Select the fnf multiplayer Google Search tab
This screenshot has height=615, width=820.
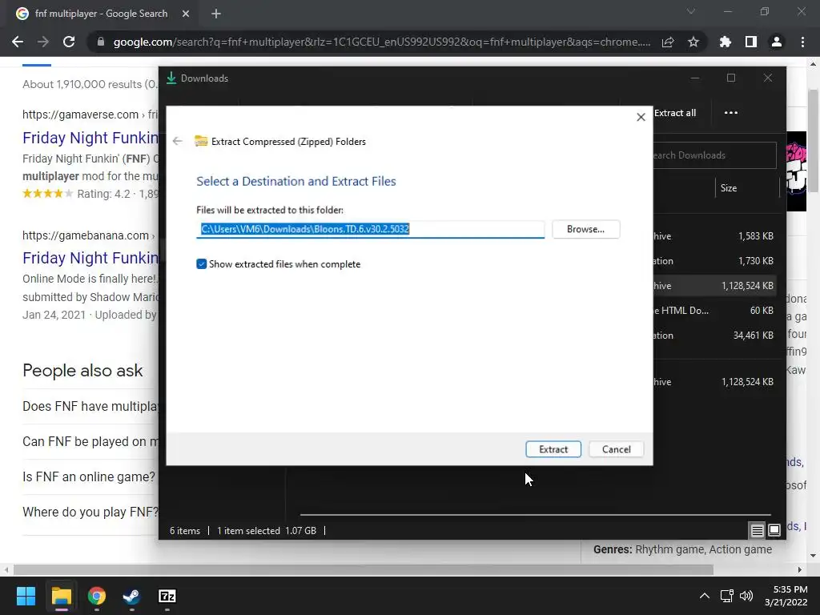click(x=100, y=14)
